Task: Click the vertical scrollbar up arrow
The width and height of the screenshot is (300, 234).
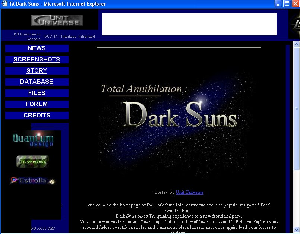Action: point(296,44)
